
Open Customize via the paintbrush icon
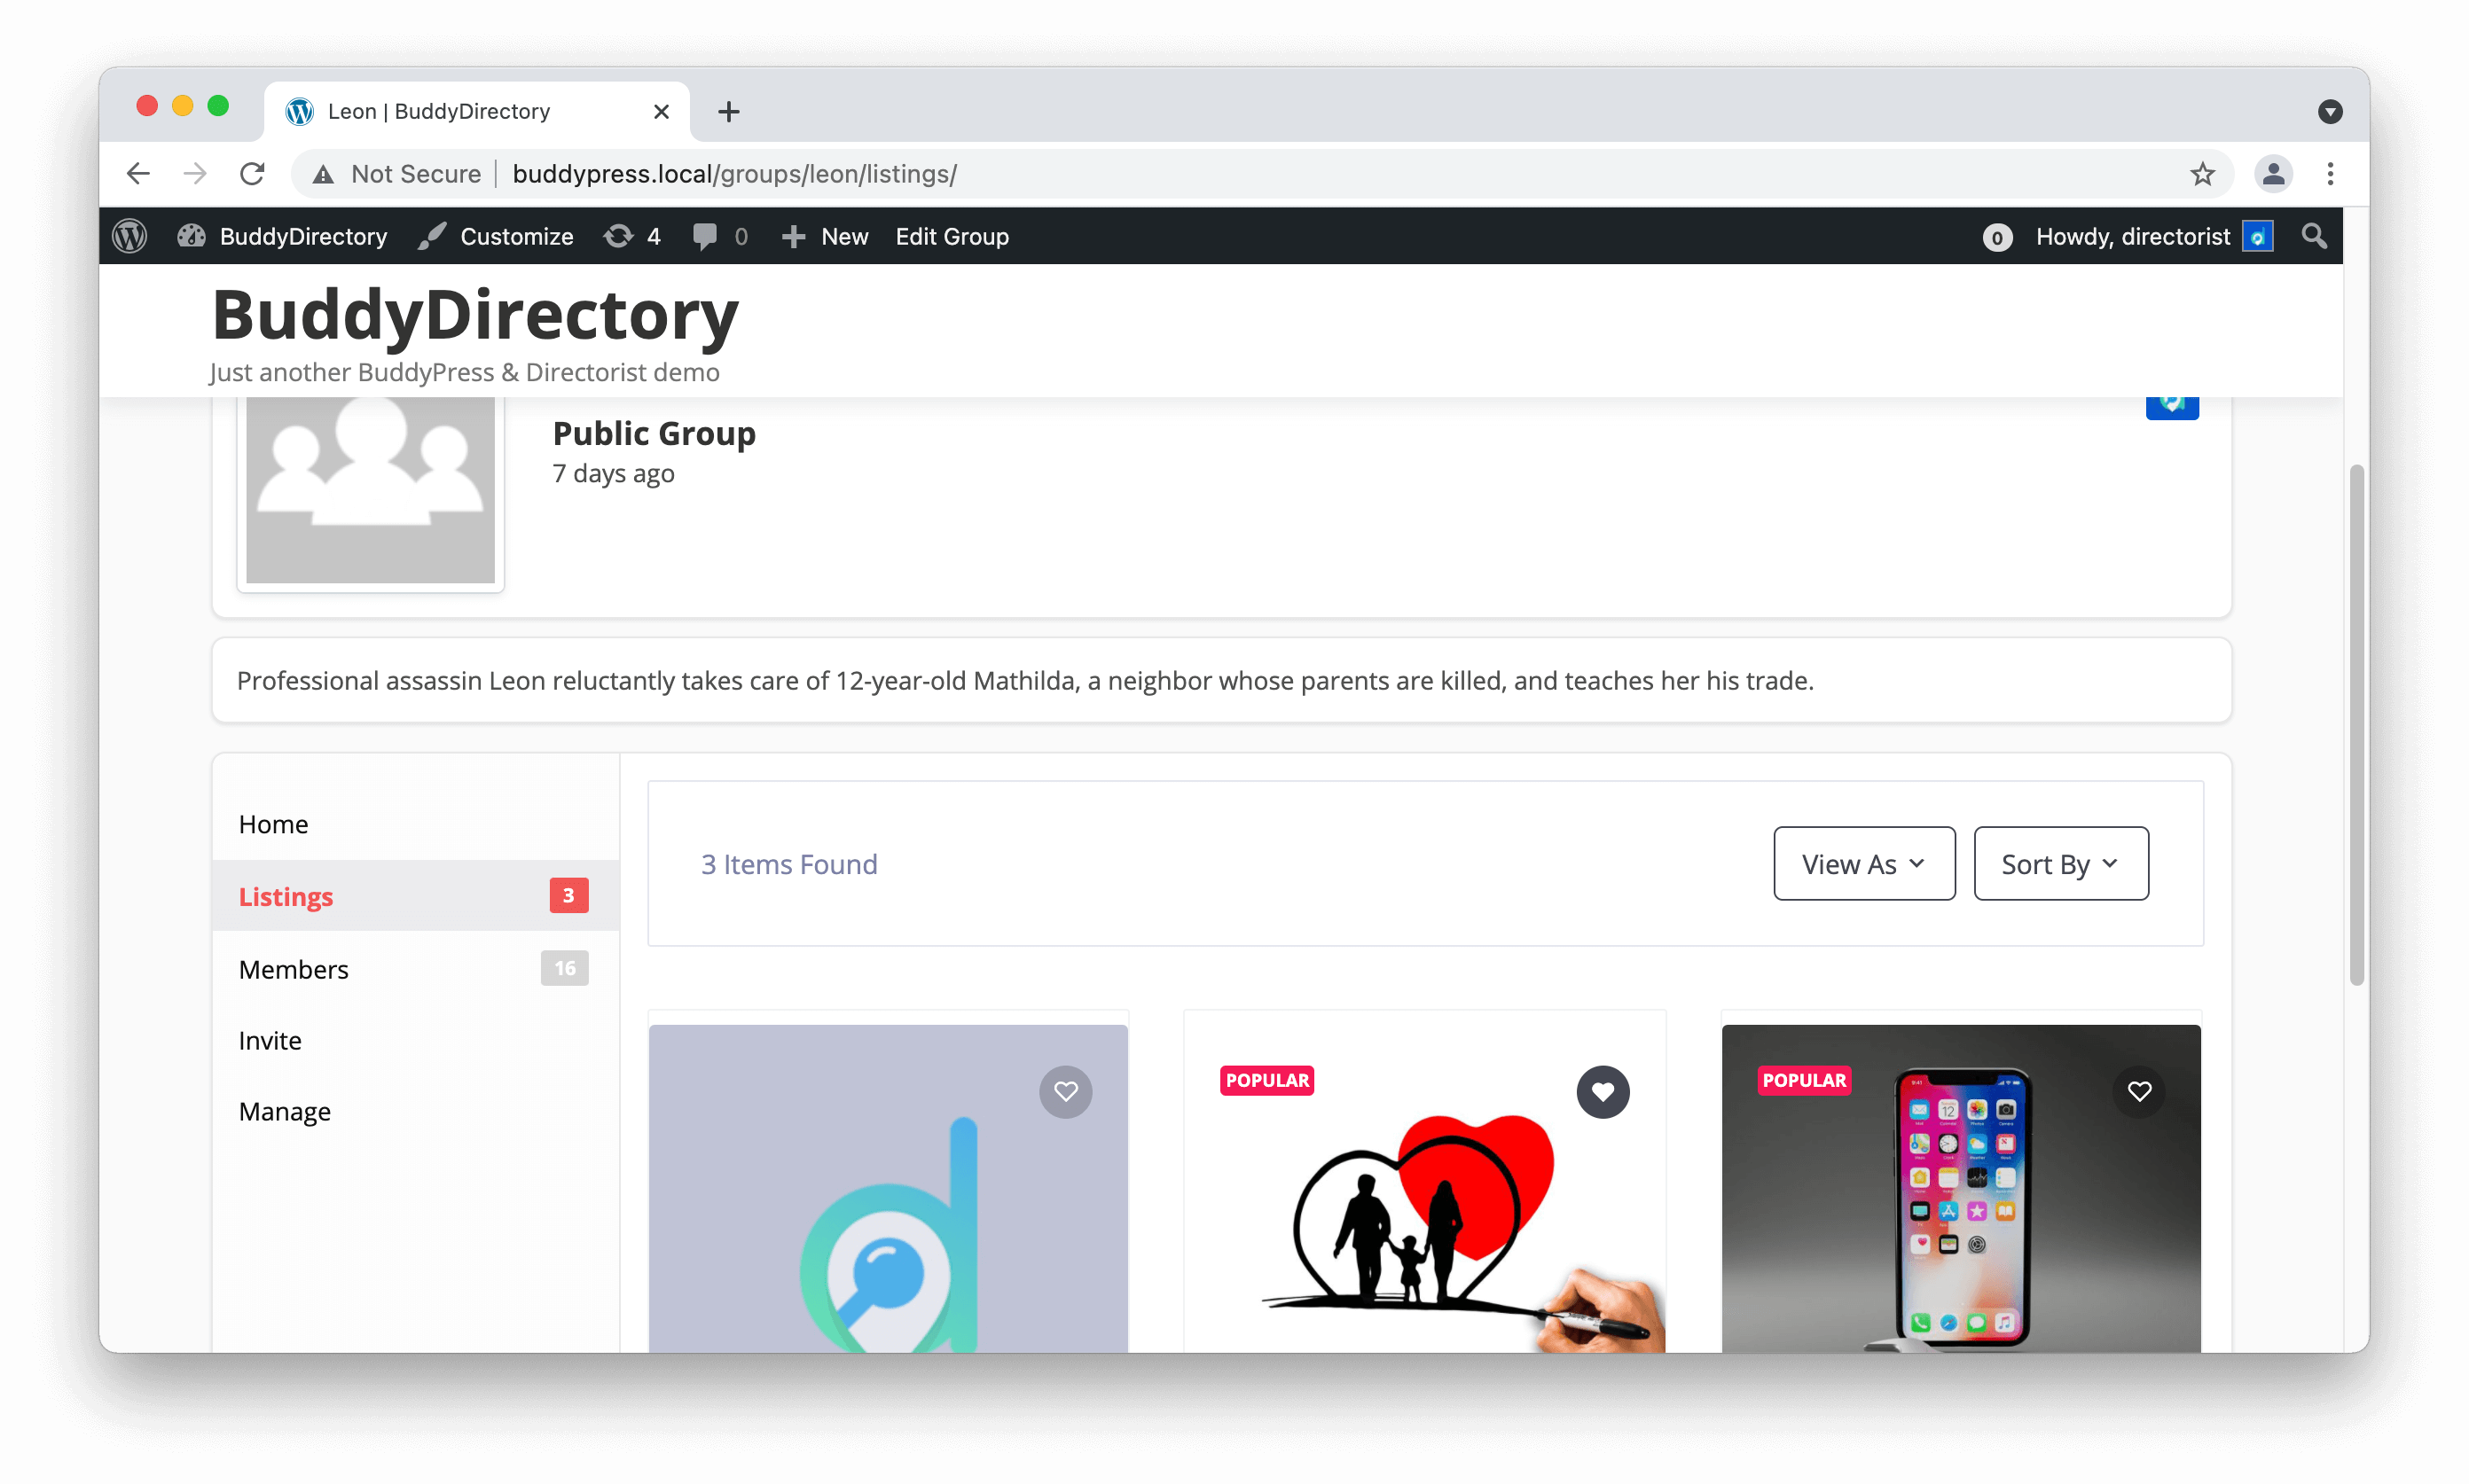coord(431,236)
